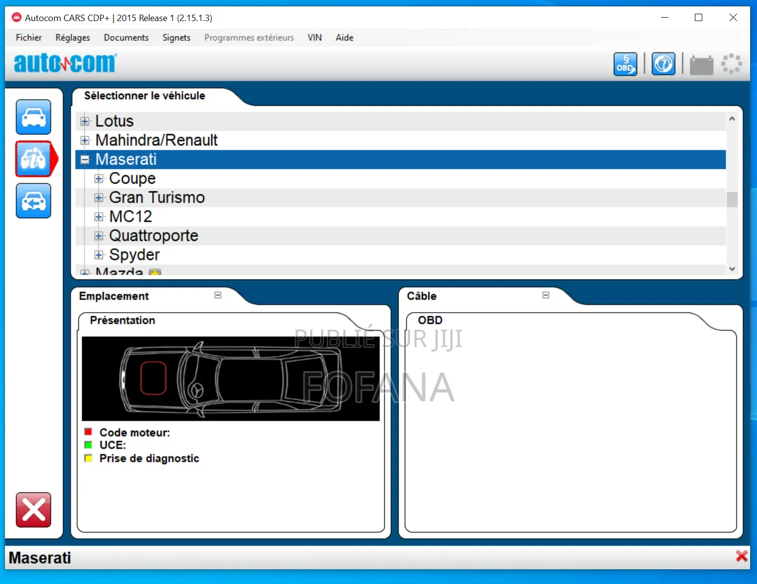Viewport: 757px width, 584px height.
Task: Open the Documents menu
Action: coord(126,38)
